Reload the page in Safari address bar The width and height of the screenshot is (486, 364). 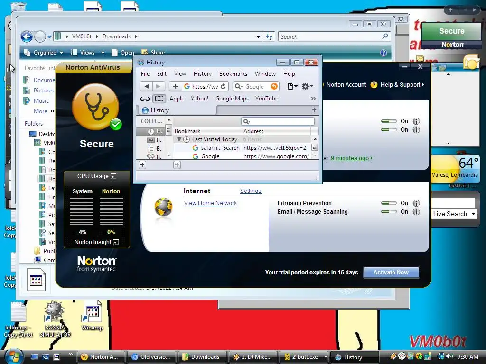223,86
